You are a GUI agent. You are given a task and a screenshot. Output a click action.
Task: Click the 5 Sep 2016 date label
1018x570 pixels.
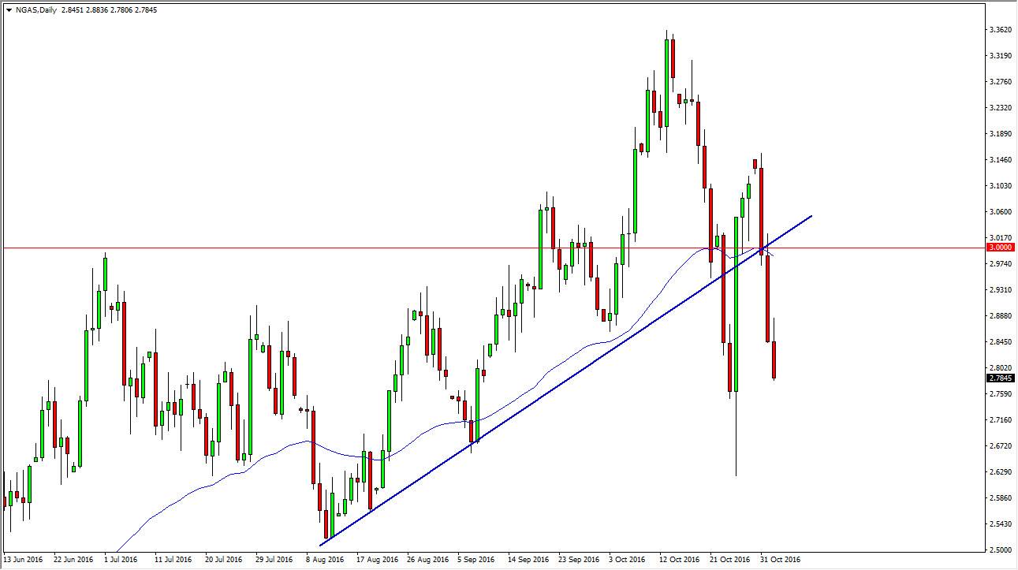476,561
